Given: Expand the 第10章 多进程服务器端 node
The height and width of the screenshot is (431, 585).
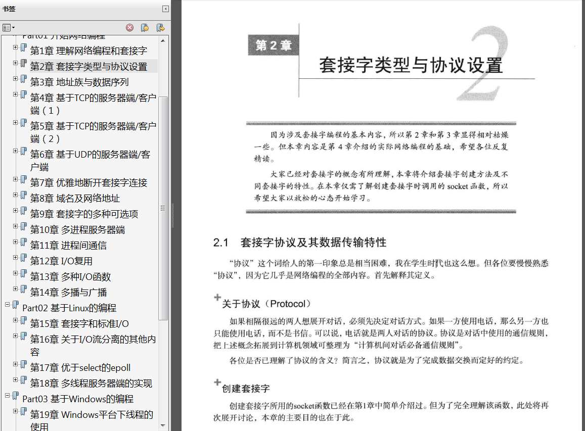Looking at the screenshot, I should (x=15, y=226).
